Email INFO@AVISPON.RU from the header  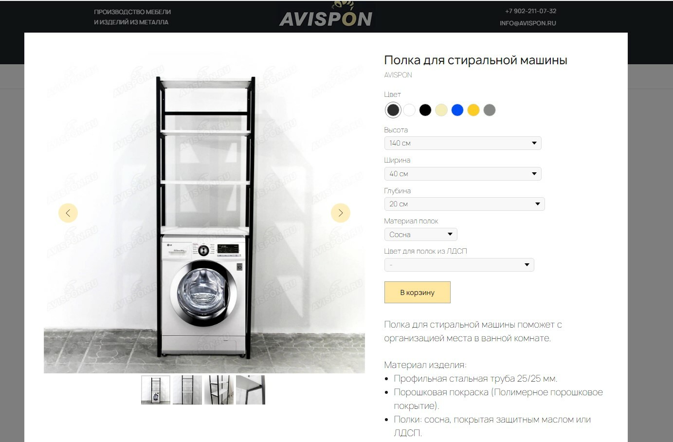[527, 23]
